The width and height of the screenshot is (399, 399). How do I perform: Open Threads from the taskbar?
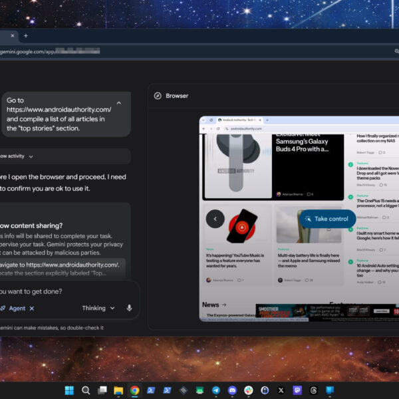(313, 390)
